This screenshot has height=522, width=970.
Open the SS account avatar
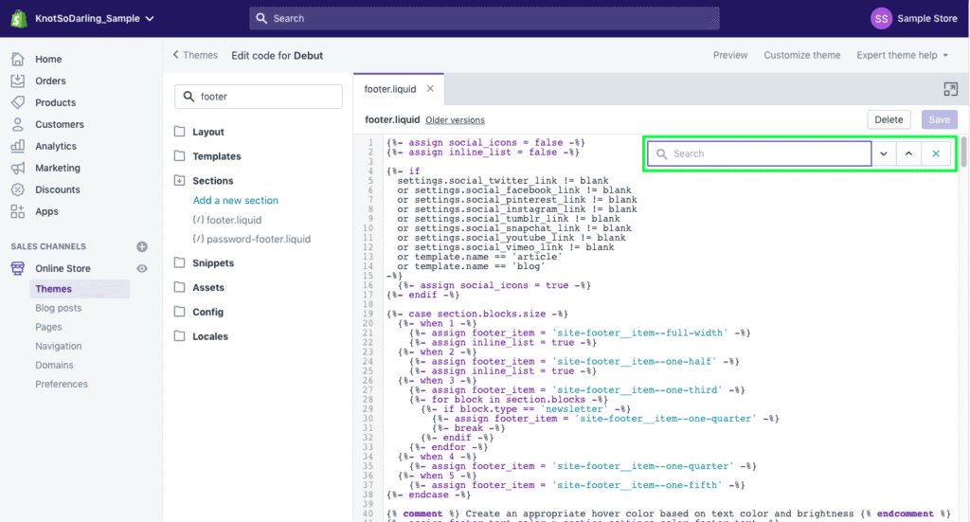pyautogui.click(x=881, y=19)
